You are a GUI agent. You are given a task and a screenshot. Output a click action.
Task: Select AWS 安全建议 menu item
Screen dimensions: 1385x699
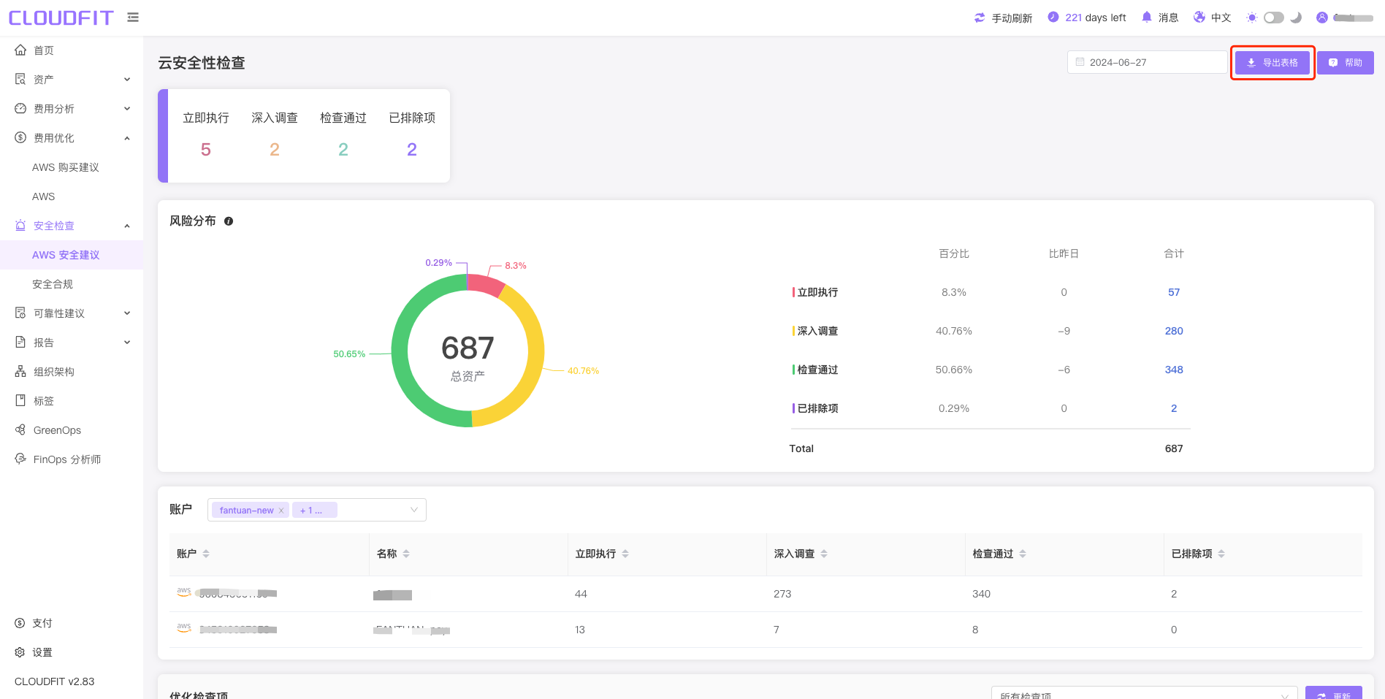72,255
